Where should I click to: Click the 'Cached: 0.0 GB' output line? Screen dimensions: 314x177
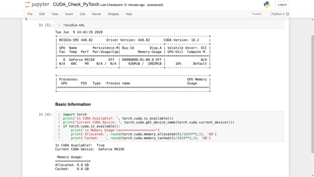(x=72, y=169)
